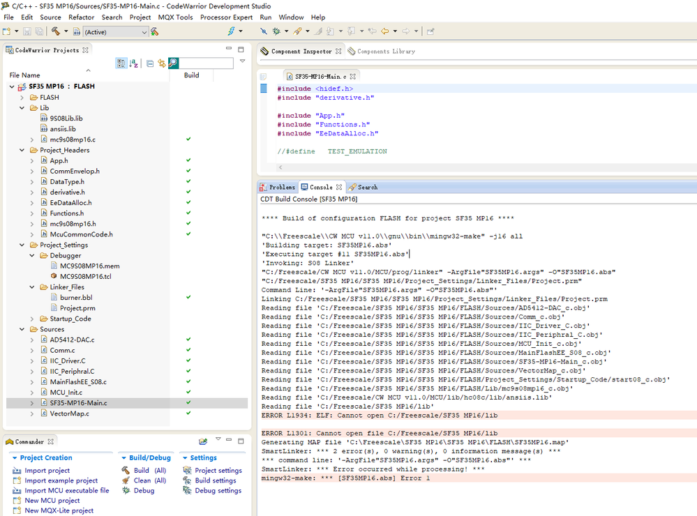Click alphabetical sort icon in Projects panel
Image resolution: width=697 pixels, height=516 pixels.
134,63
